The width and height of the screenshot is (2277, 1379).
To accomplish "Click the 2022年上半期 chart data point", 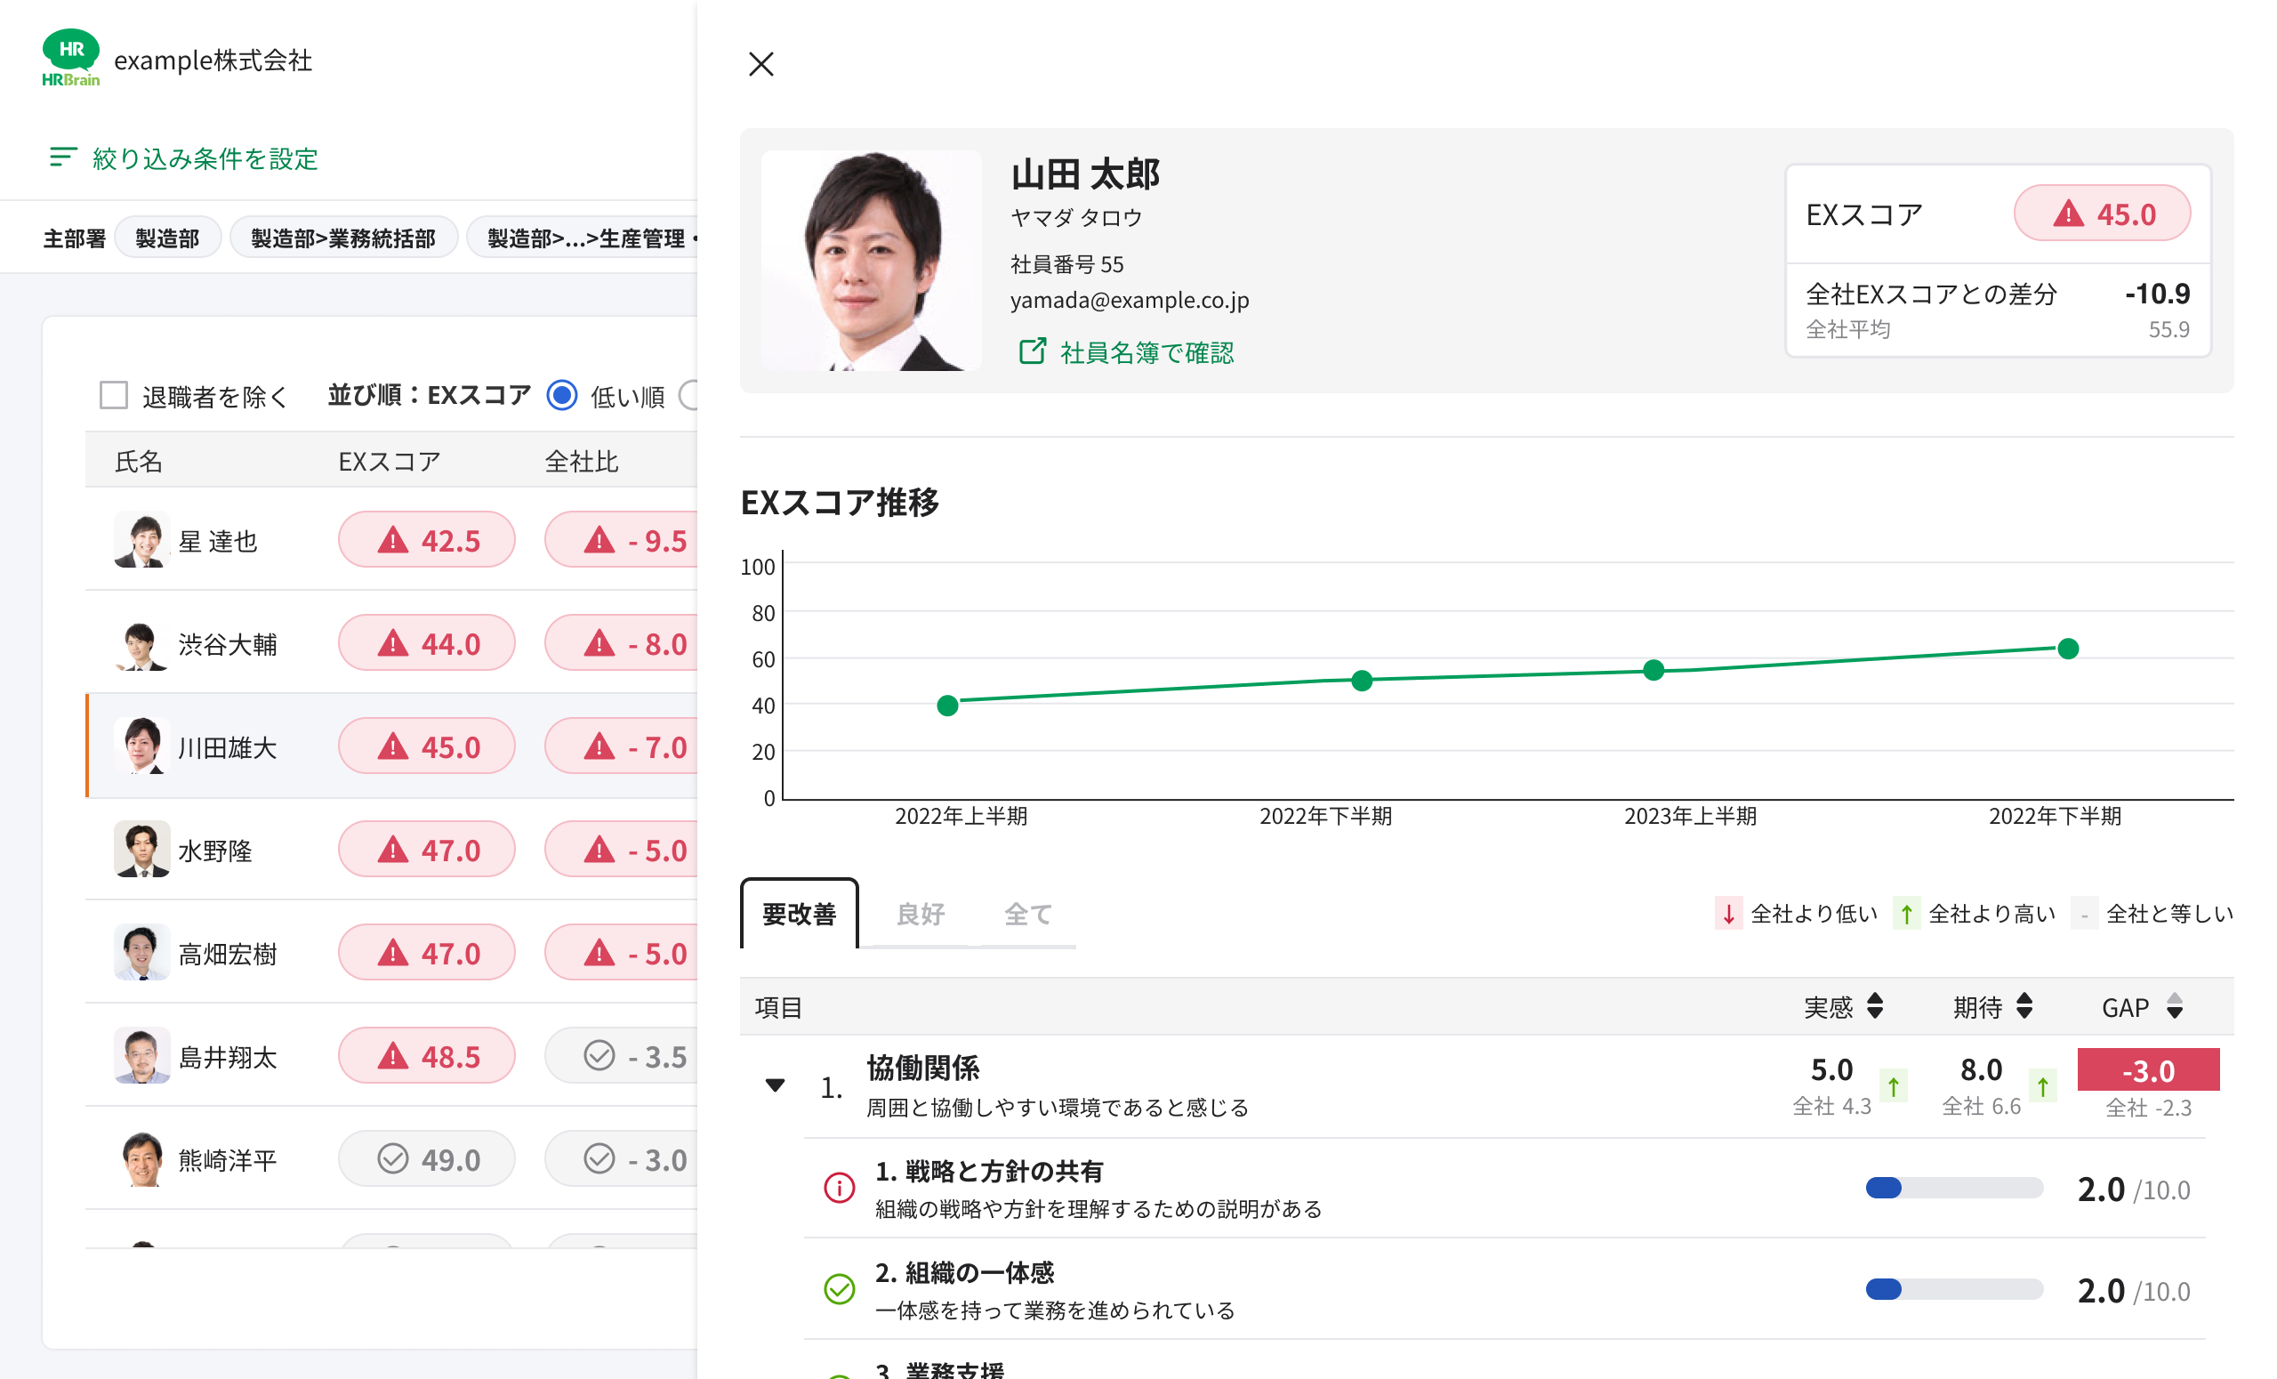I will point(947,706).
